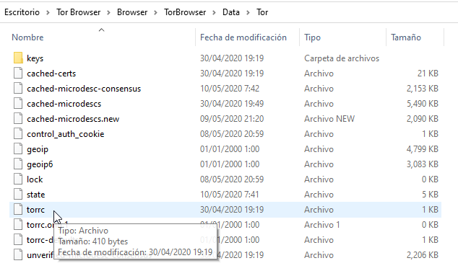Sort by Tipo column header

[312, 37]
